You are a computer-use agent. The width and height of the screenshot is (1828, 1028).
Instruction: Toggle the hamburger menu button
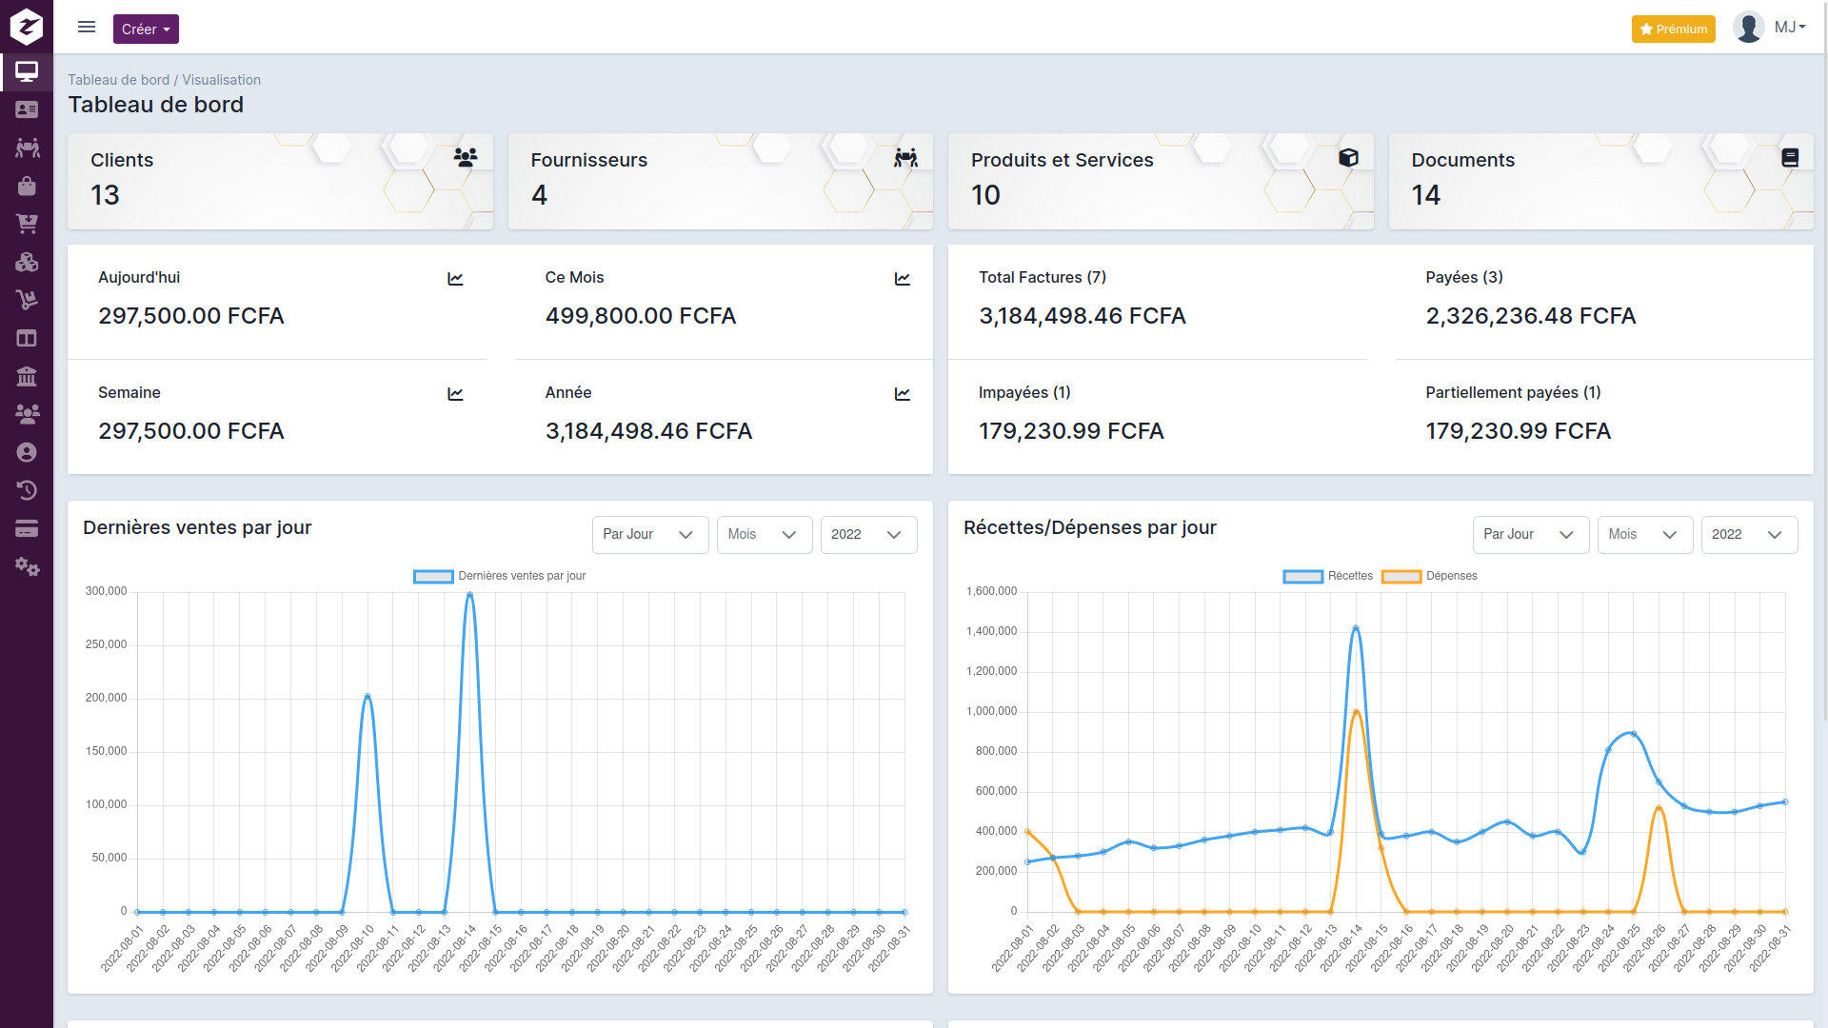point(87,28)
